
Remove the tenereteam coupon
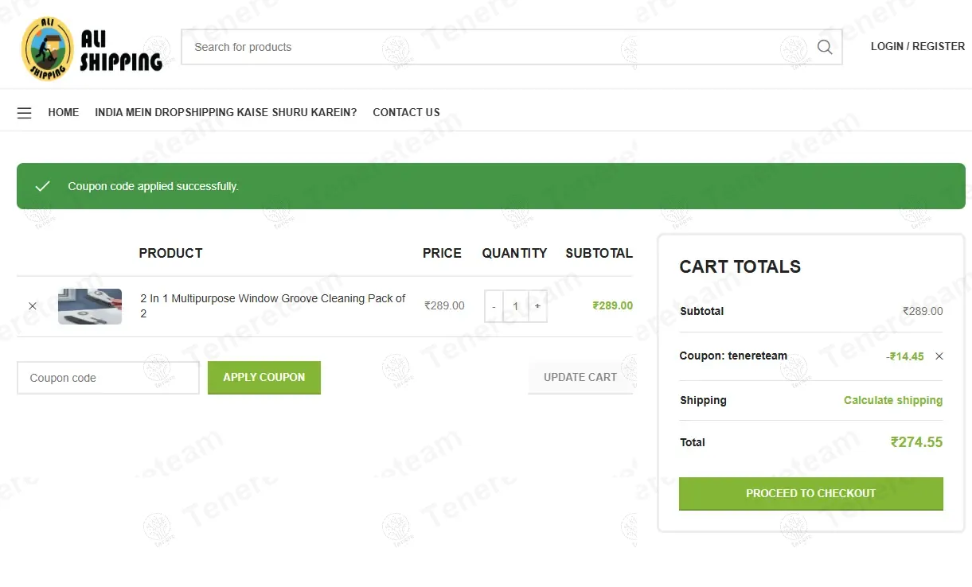click(939, 356)
